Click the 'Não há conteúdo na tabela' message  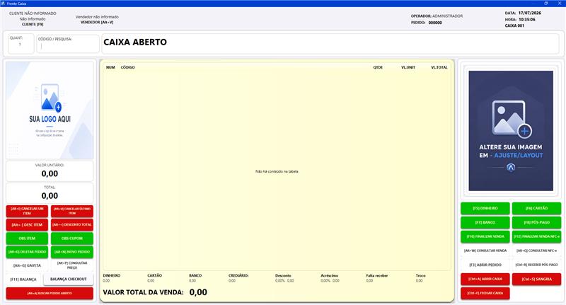pyautogui.click(x=277, y=171)
